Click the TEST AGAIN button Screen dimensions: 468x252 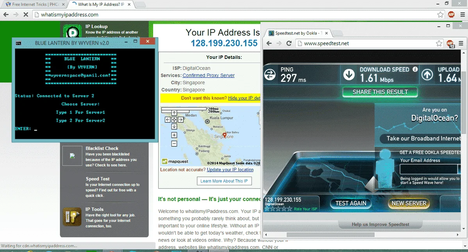pos(351,204)
